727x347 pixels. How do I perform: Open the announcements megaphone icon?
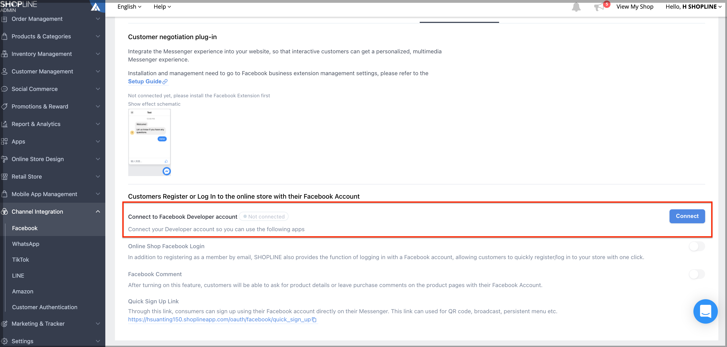click(x=599, y=7)
